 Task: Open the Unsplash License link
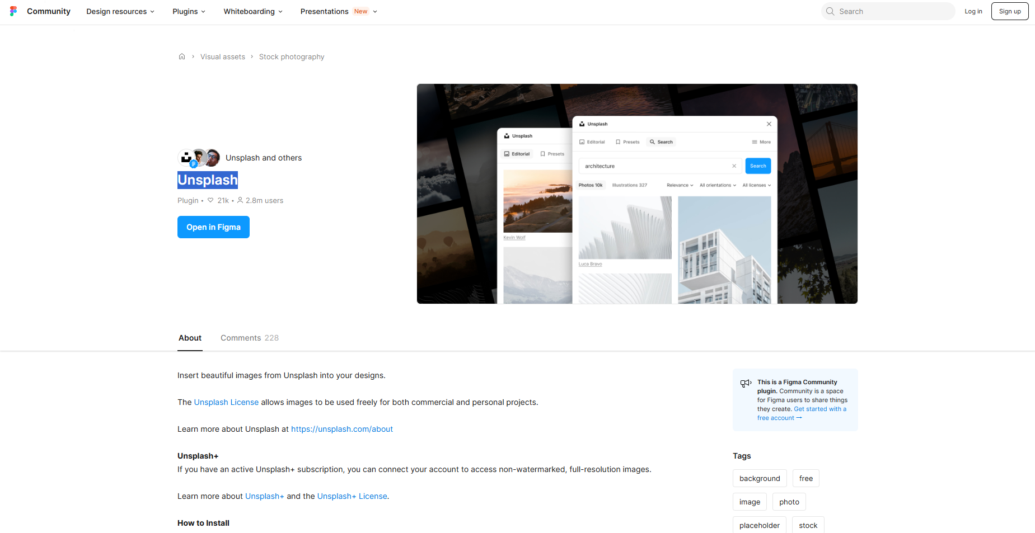coord(226,402)
